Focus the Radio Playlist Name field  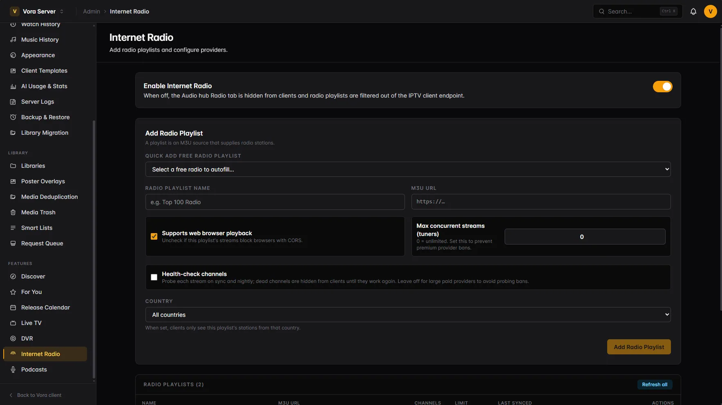[x=275, y=202]
